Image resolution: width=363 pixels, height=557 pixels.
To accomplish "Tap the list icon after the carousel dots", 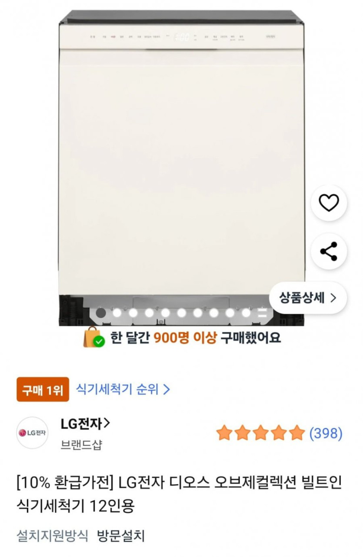I will 262,312.
